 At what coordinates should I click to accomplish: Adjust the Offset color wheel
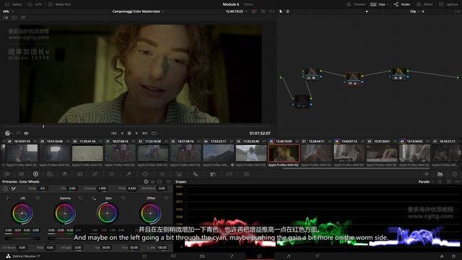coord(151,213)
